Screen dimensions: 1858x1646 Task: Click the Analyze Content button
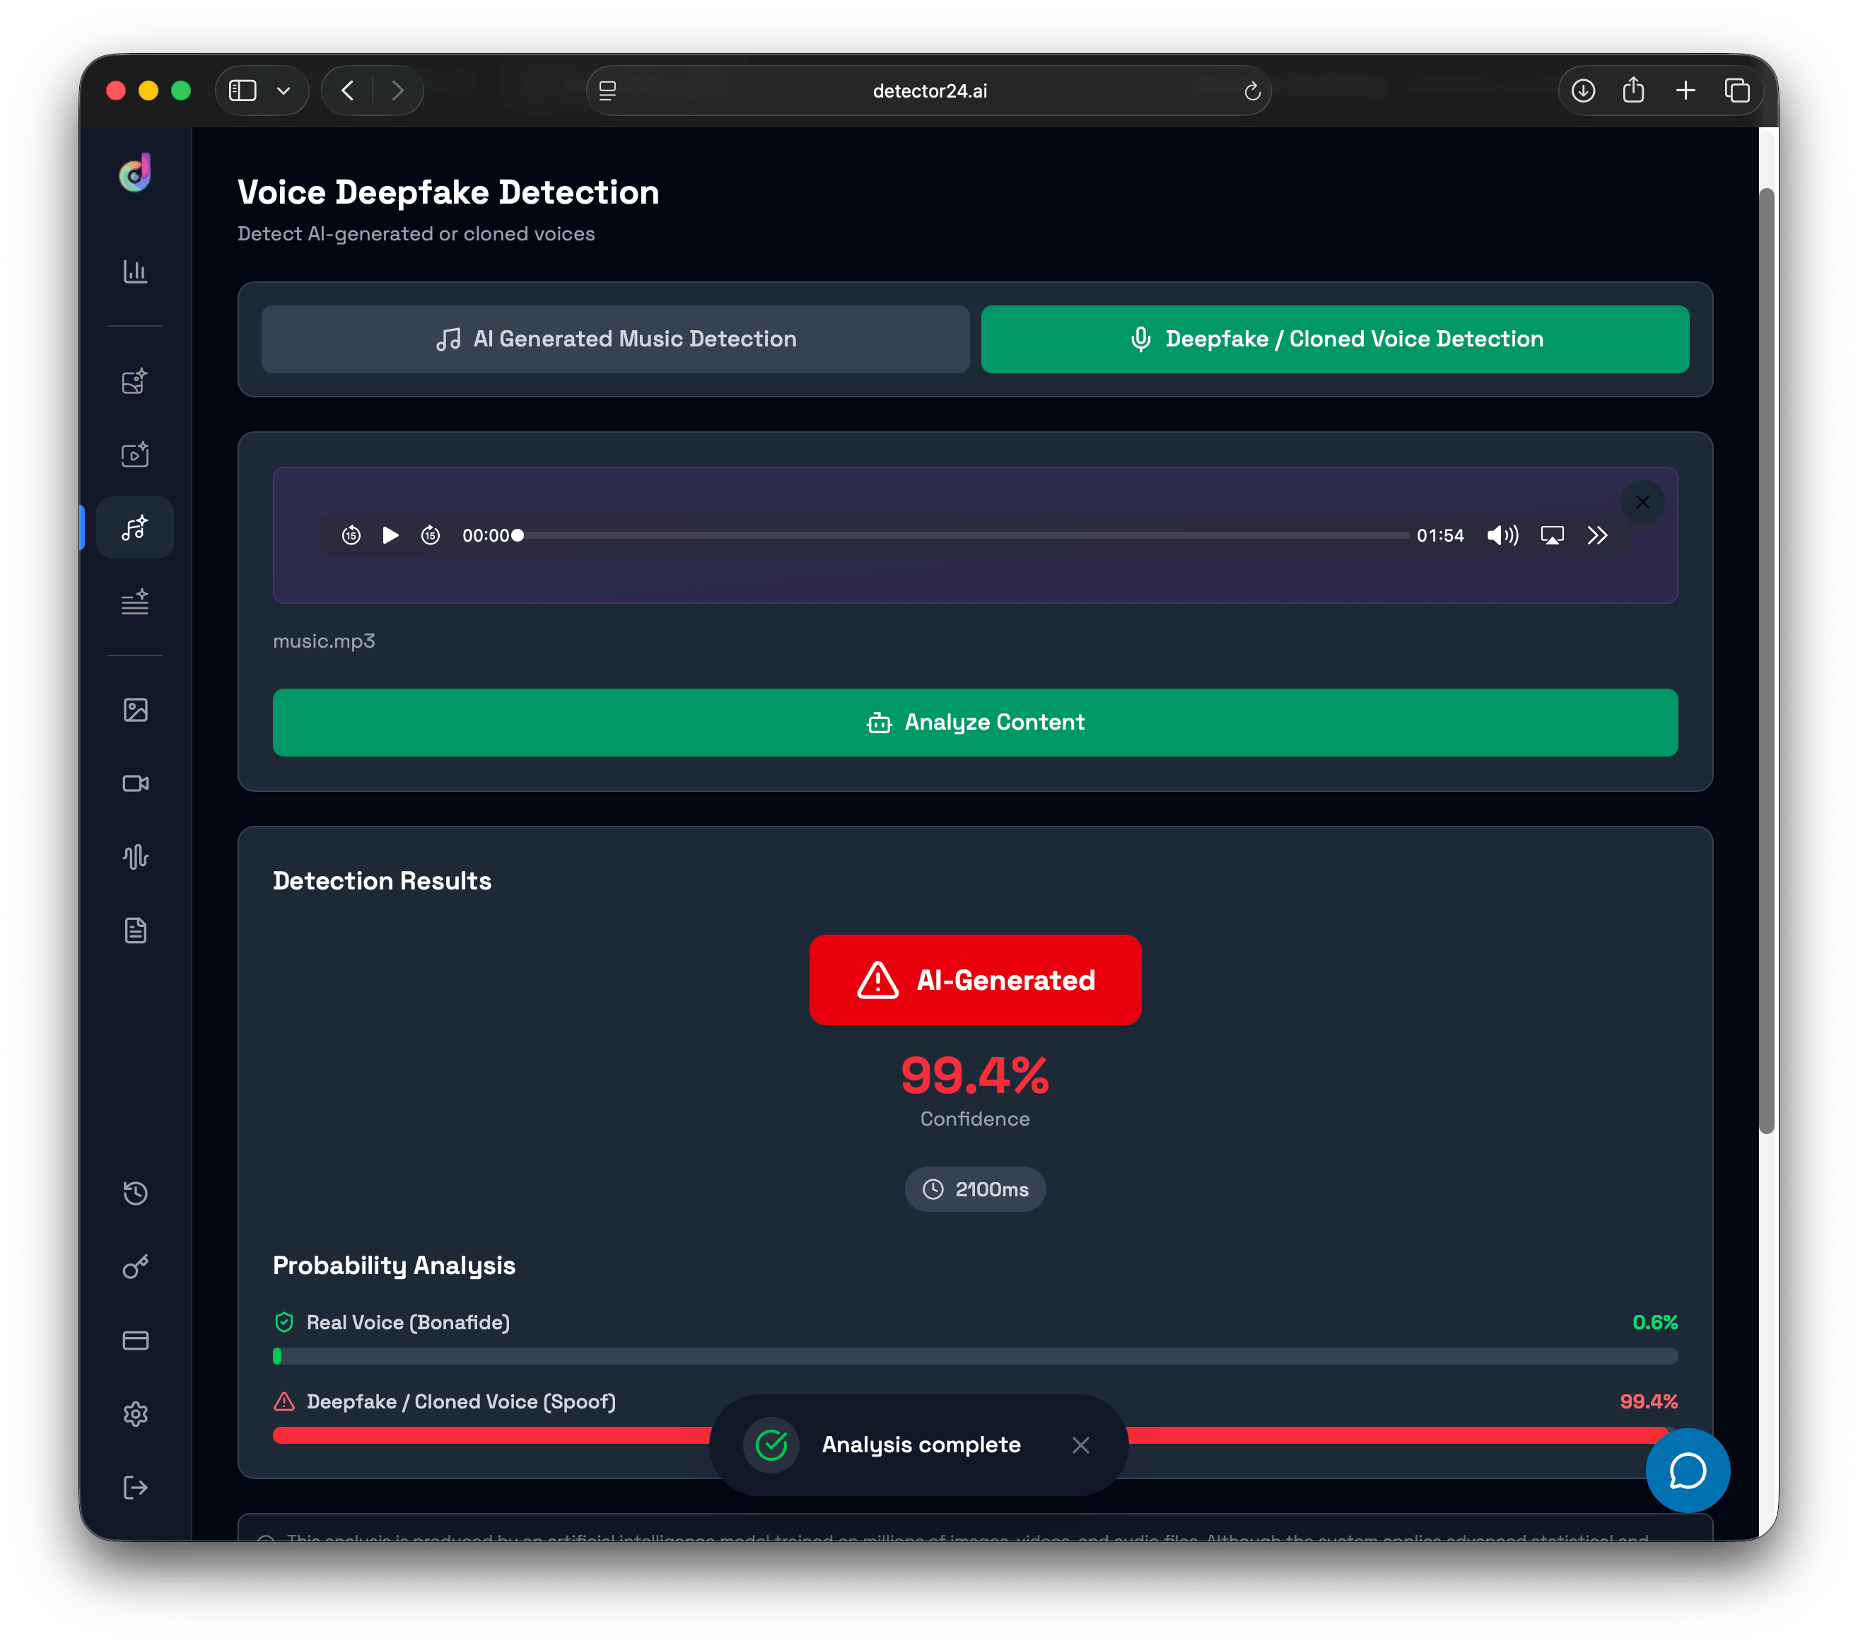[974, 723]
